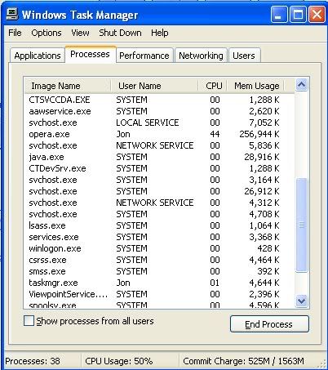Select svchost.exe using 5,836 K
Image resolution: width=328 pixels, height=370 pixels.
coord(159,145)
